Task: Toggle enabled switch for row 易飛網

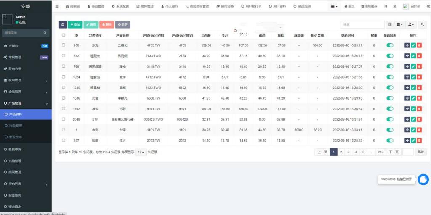Action: pyautogui.click(x=390, y=56)
